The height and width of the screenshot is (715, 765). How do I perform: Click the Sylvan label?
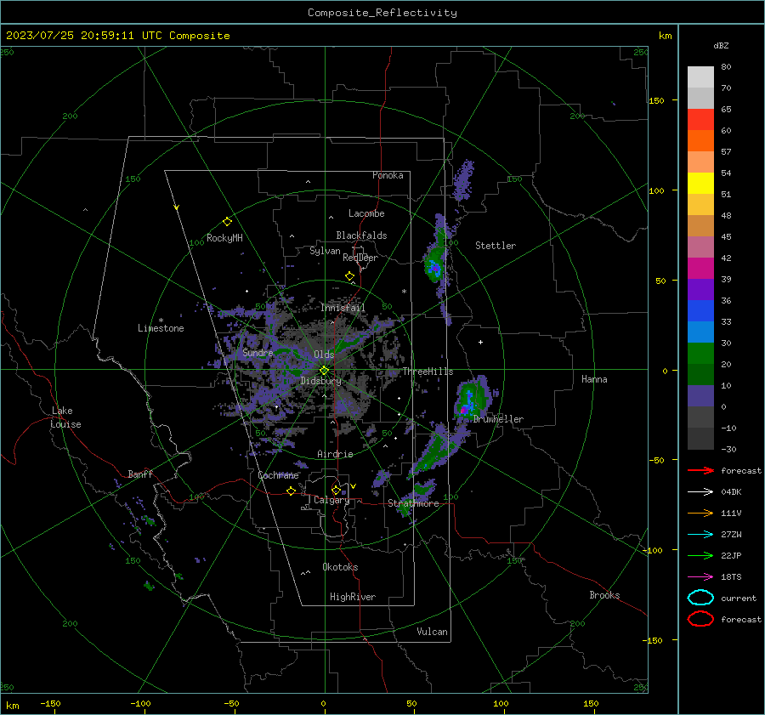pyautogui.click(x=325, y=251)
